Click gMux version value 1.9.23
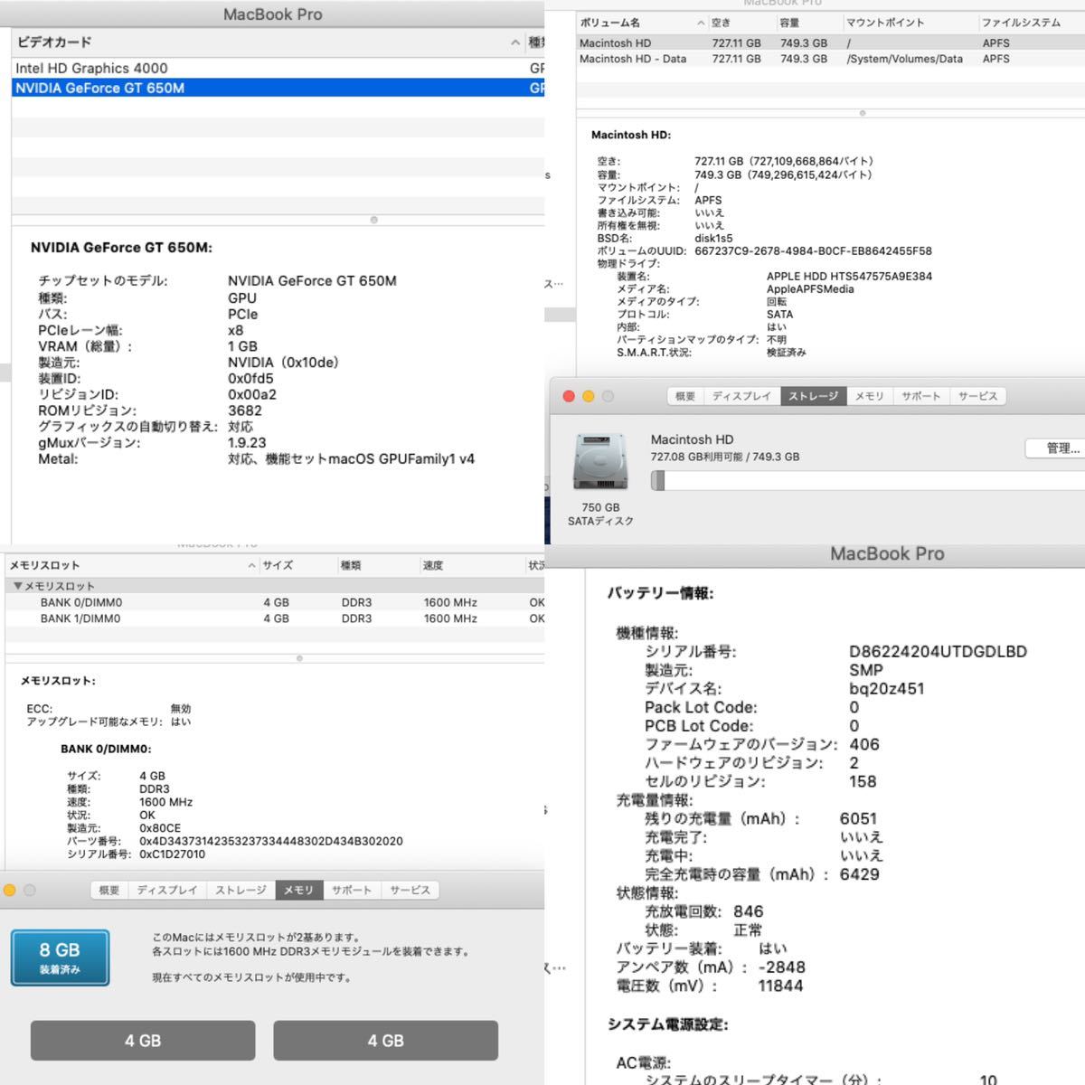Image resolution: width=1085 pixels, height=1085 pixels. [247, 442]
